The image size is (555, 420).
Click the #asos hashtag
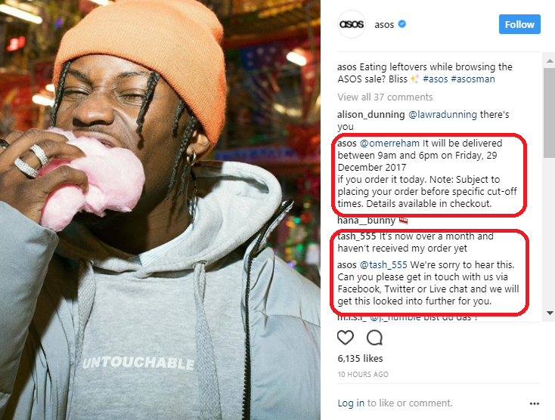pos(436,79)
